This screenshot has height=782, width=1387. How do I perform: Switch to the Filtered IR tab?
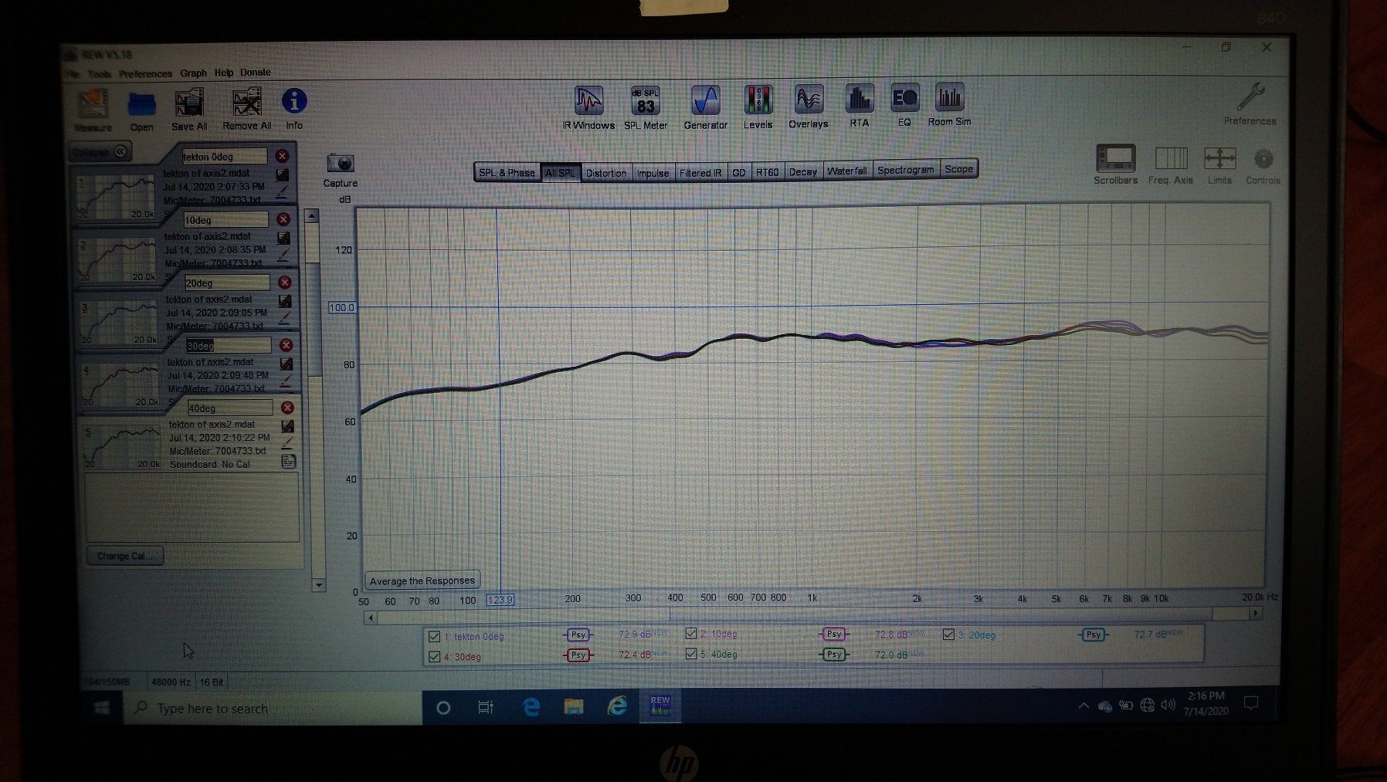(x=700, y=173)
